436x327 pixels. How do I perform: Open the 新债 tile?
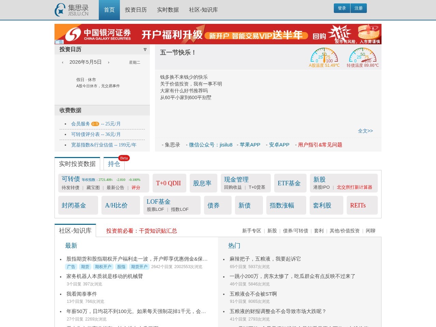tap(249, 205)
